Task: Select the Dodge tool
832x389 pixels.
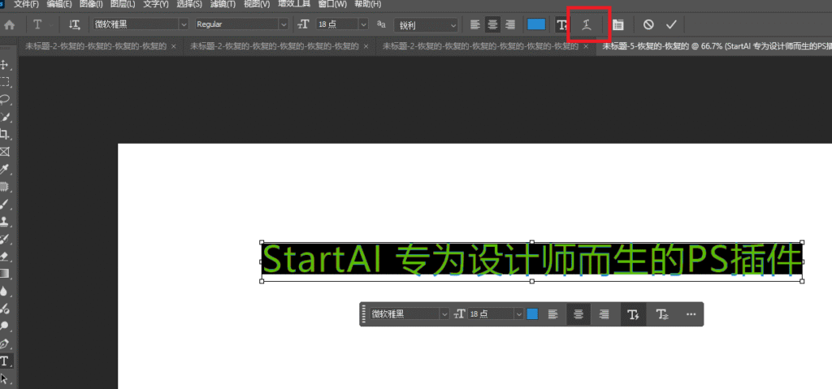Action: pos(6,326)
